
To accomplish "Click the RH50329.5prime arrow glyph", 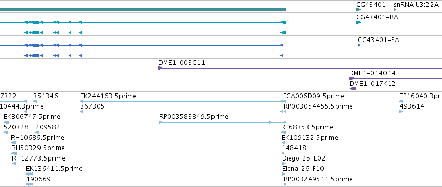I will [x=14, y=153].
